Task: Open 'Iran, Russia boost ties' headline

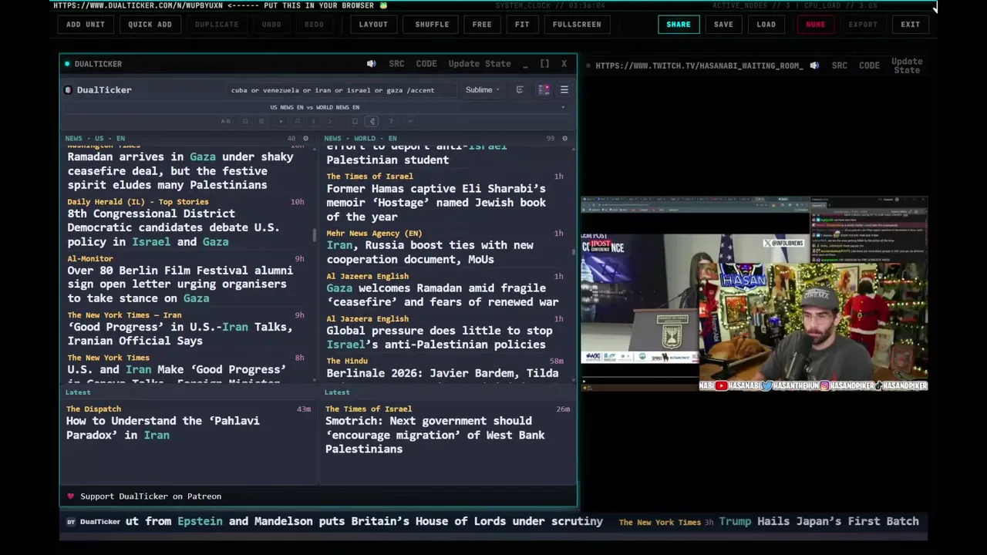Action: tap(430, 252)
